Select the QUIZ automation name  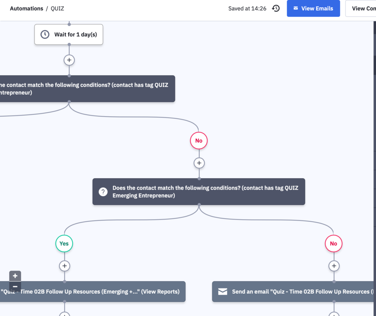click(x=57, y=8)
